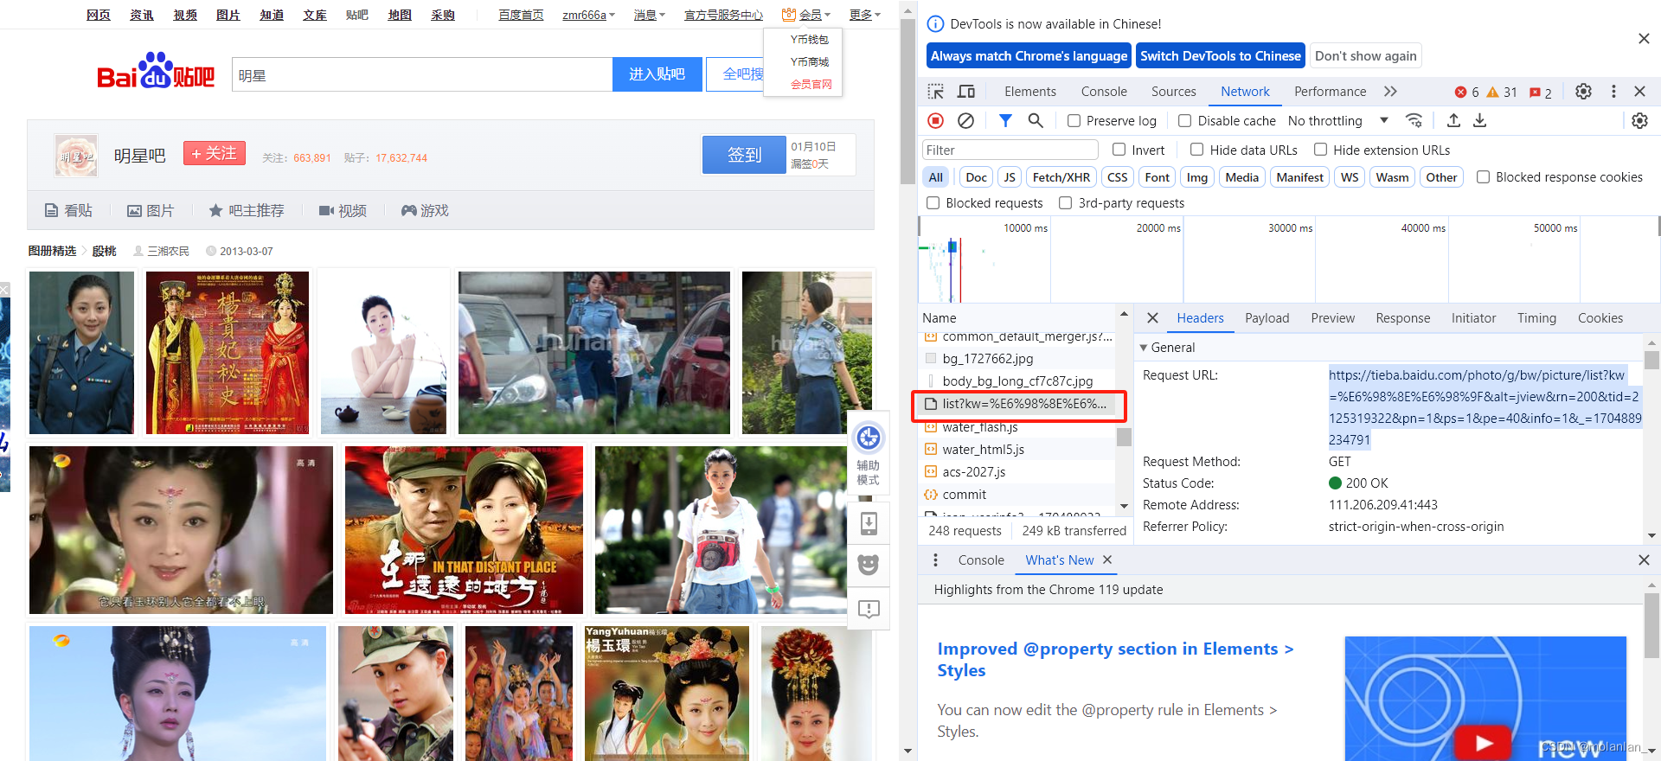Click the issues count badge

pos(1541,93)
